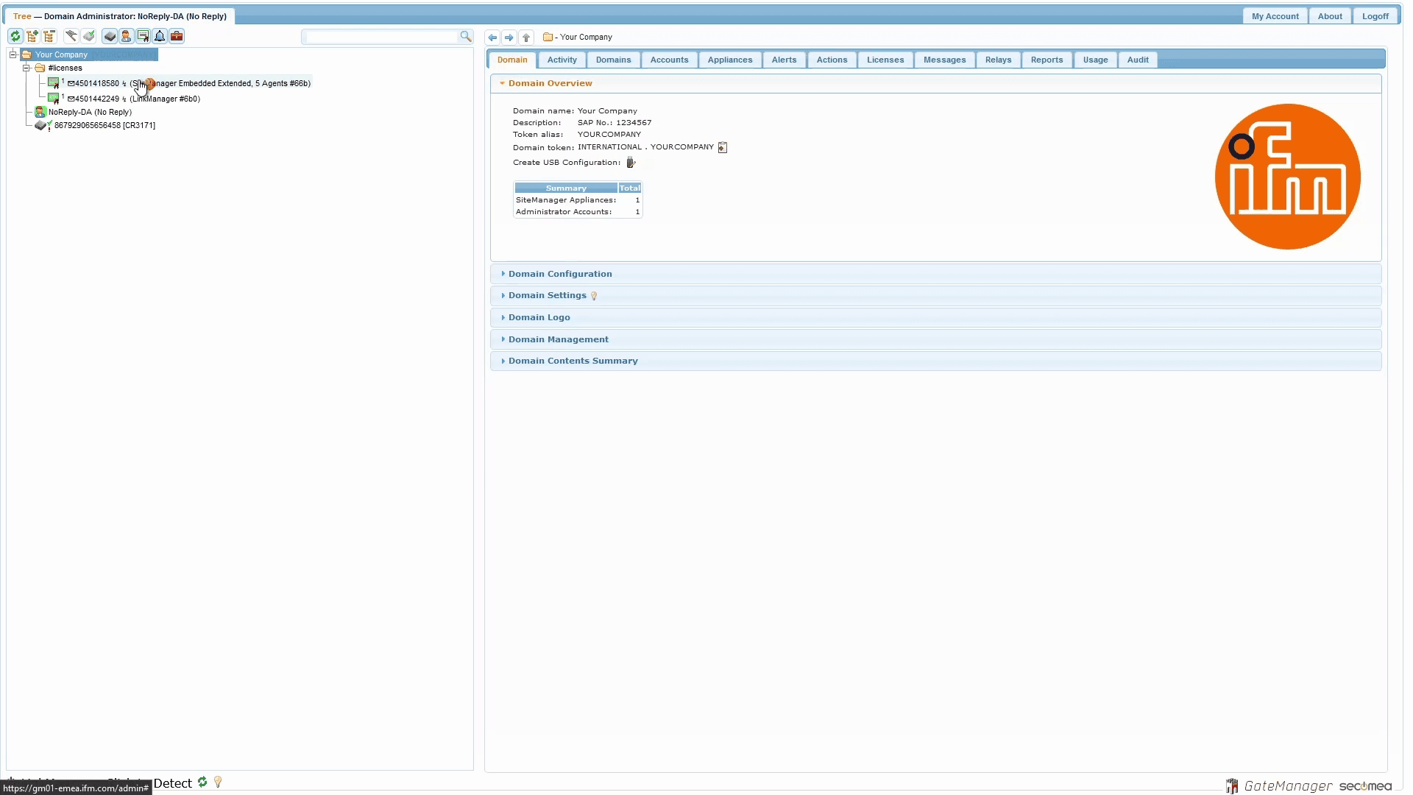Click the Create USB Configuration icon

[x=631, y=163]
